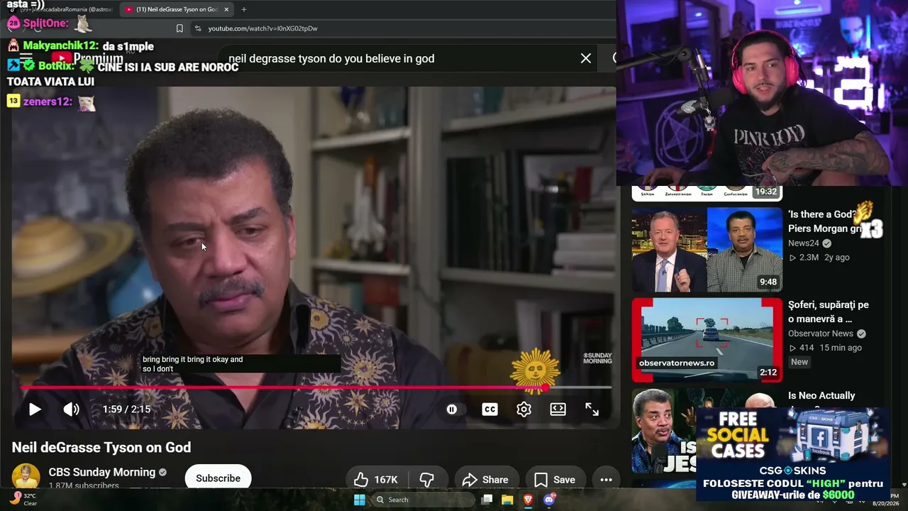This screenshot has height=511, width=908.
Task: Open the 'Is Neo Actually' video title
Action: [821, 395]
